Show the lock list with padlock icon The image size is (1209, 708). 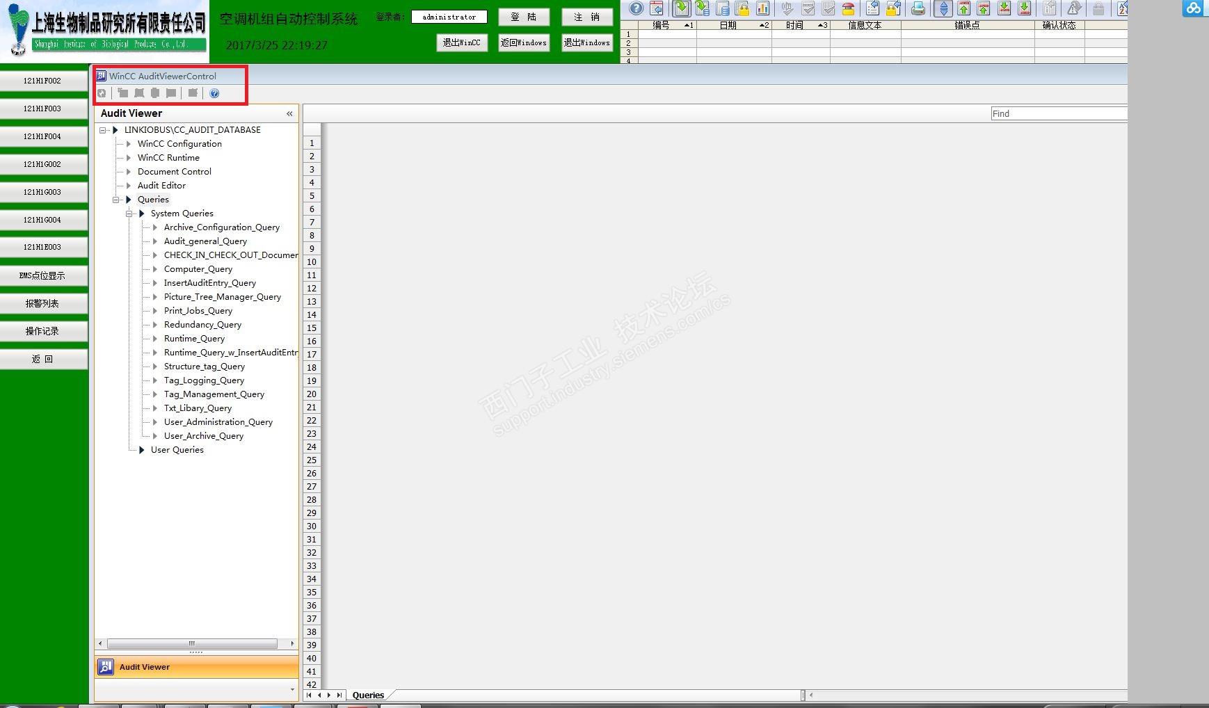pos(743,8)
